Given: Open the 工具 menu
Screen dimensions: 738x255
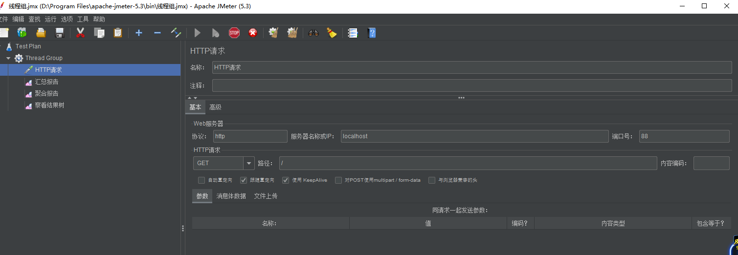Looking at the screenshot, I should [x=83, y=19].
